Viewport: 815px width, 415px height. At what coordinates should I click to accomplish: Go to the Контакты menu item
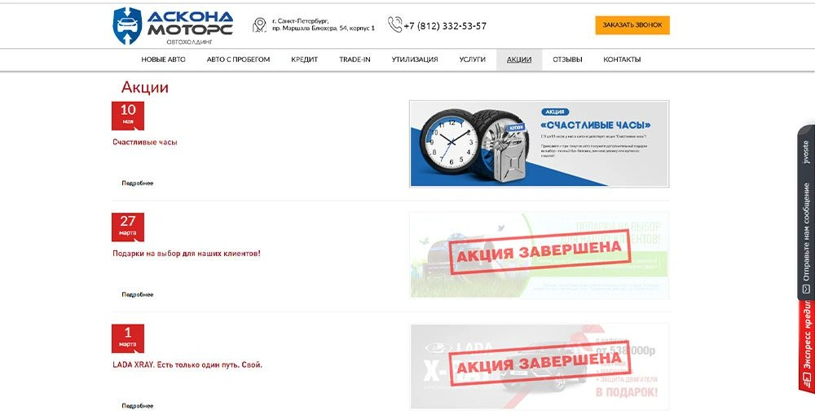[622, 60]
